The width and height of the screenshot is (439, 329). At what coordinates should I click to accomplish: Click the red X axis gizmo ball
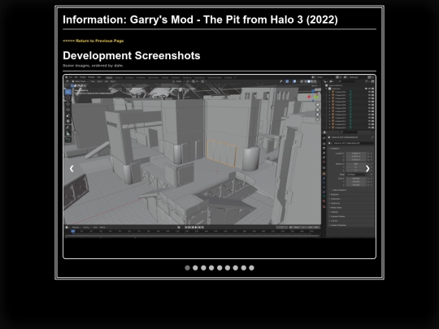pyautogui.click(x=309, y=97)
